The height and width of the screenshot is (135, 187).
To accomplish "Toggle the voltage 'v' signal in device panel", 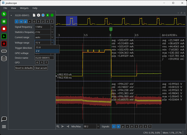I will click(21, 22).
